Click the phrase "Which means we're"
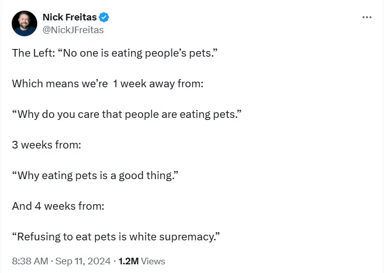Viewport: 385px width, 273px height. click(60, 83)
